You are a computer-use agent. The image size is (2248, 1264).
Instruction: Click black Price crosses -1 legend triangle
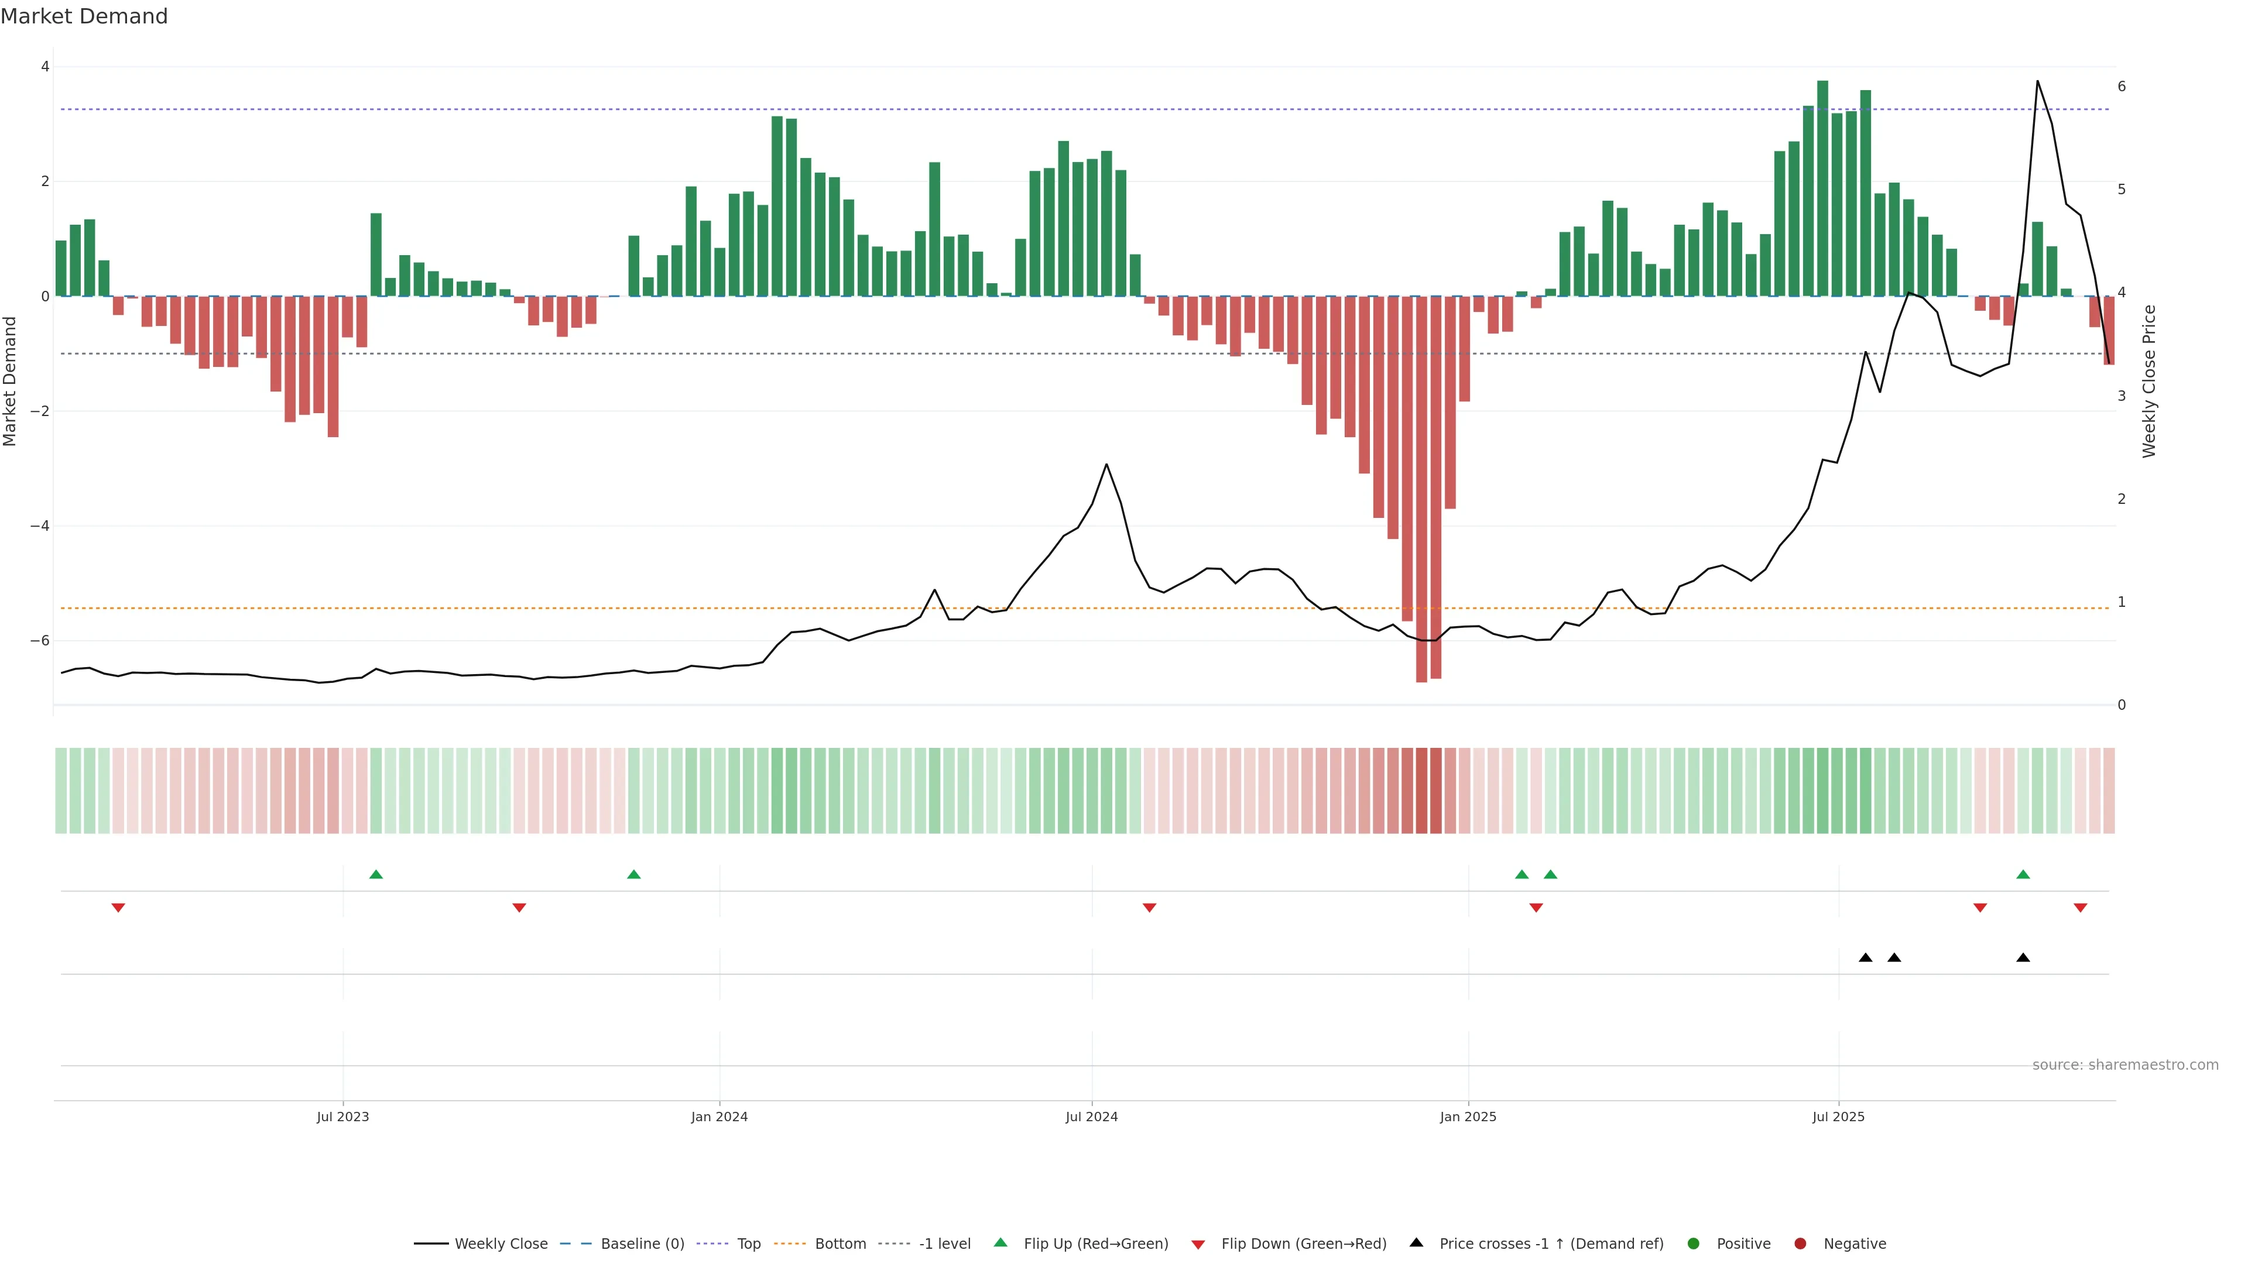tap(1416, 1242)
